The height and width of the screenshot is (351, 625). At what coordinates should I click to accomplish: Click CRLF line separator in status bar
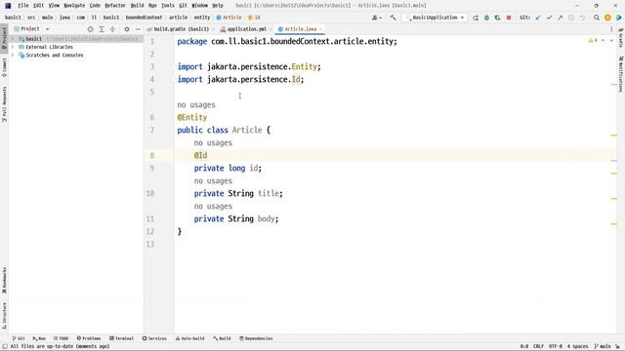(x=538, y=346)
